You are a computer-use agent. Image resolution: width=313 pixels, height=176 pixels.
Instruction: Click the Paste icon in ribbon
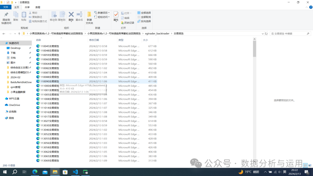click(24, 16)
